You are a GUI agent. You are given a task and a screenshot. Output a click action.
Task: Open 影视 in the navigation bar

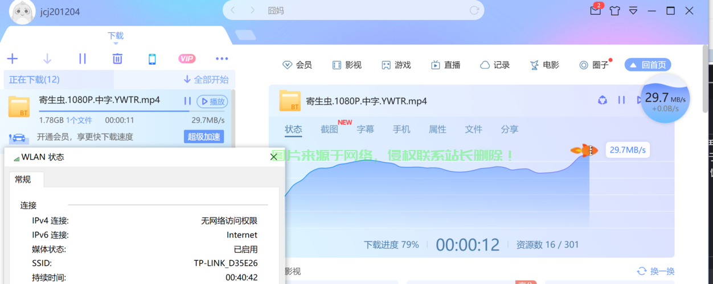pyautogui.click(x=346, y=65)
